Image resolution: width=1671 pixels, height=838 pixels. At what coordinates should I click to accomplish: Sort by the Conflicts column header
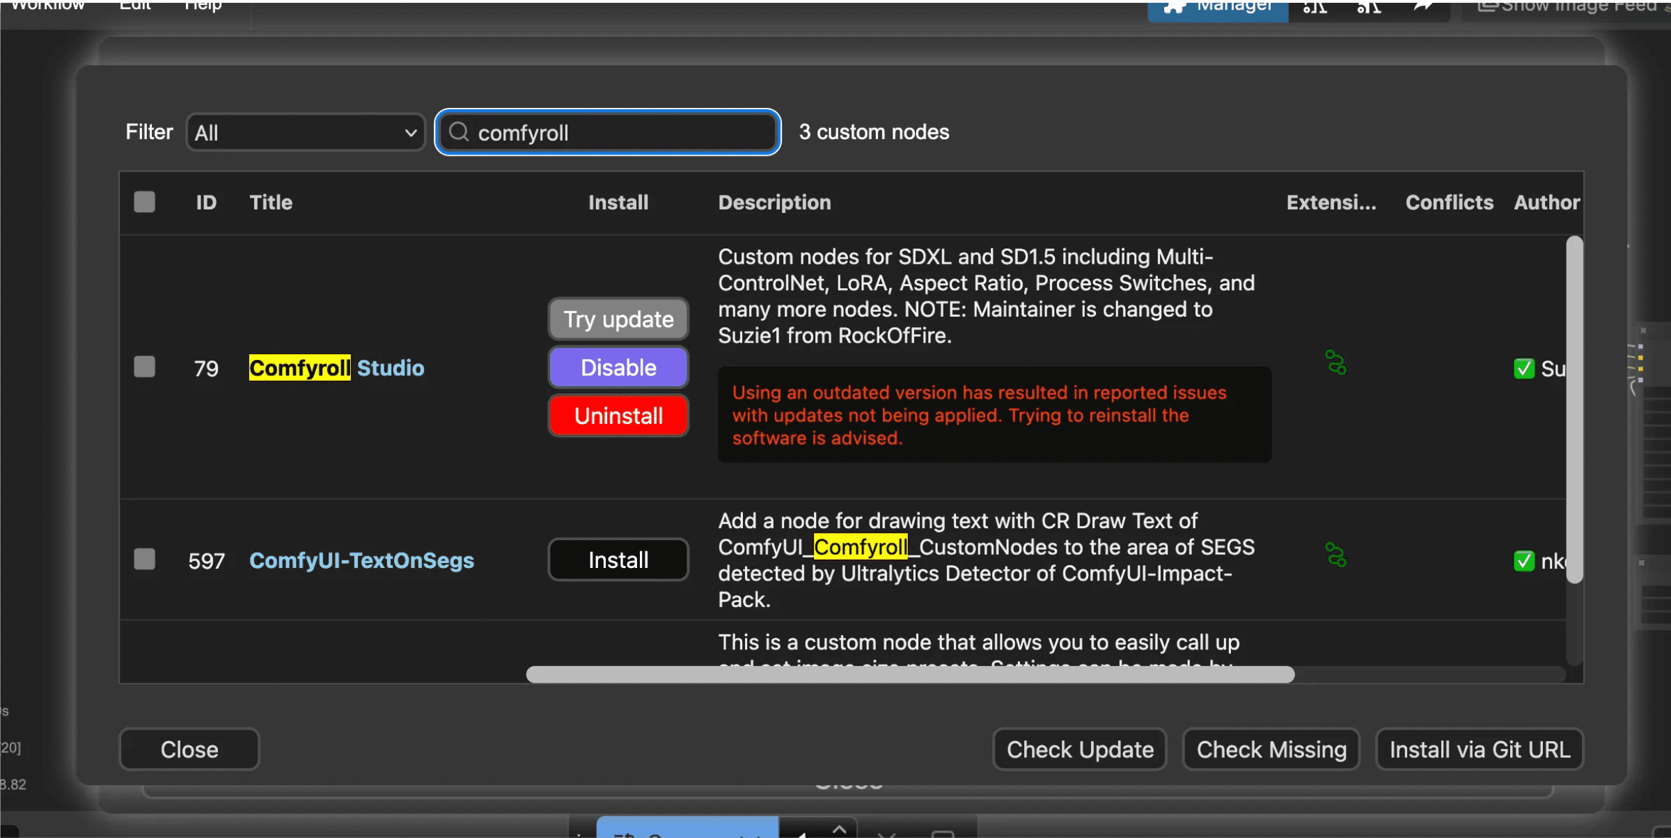pyautogui.click(x=1449, y=203)
